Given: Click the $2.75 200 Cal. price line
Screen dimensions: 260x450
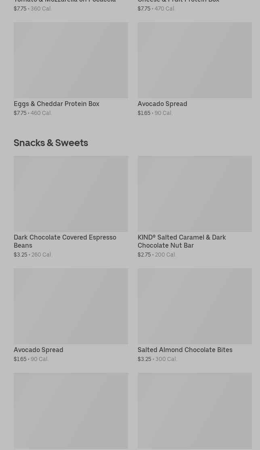Looking at the screenshot, I should [x=157, y=255].
